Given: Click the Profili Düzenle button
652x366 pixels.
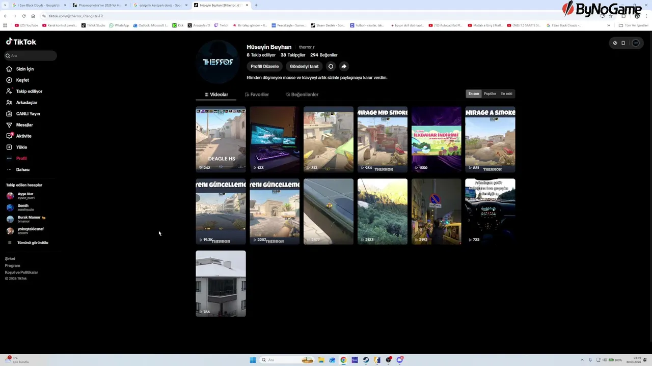Looking at the screenshot, I should pos(265,66).
